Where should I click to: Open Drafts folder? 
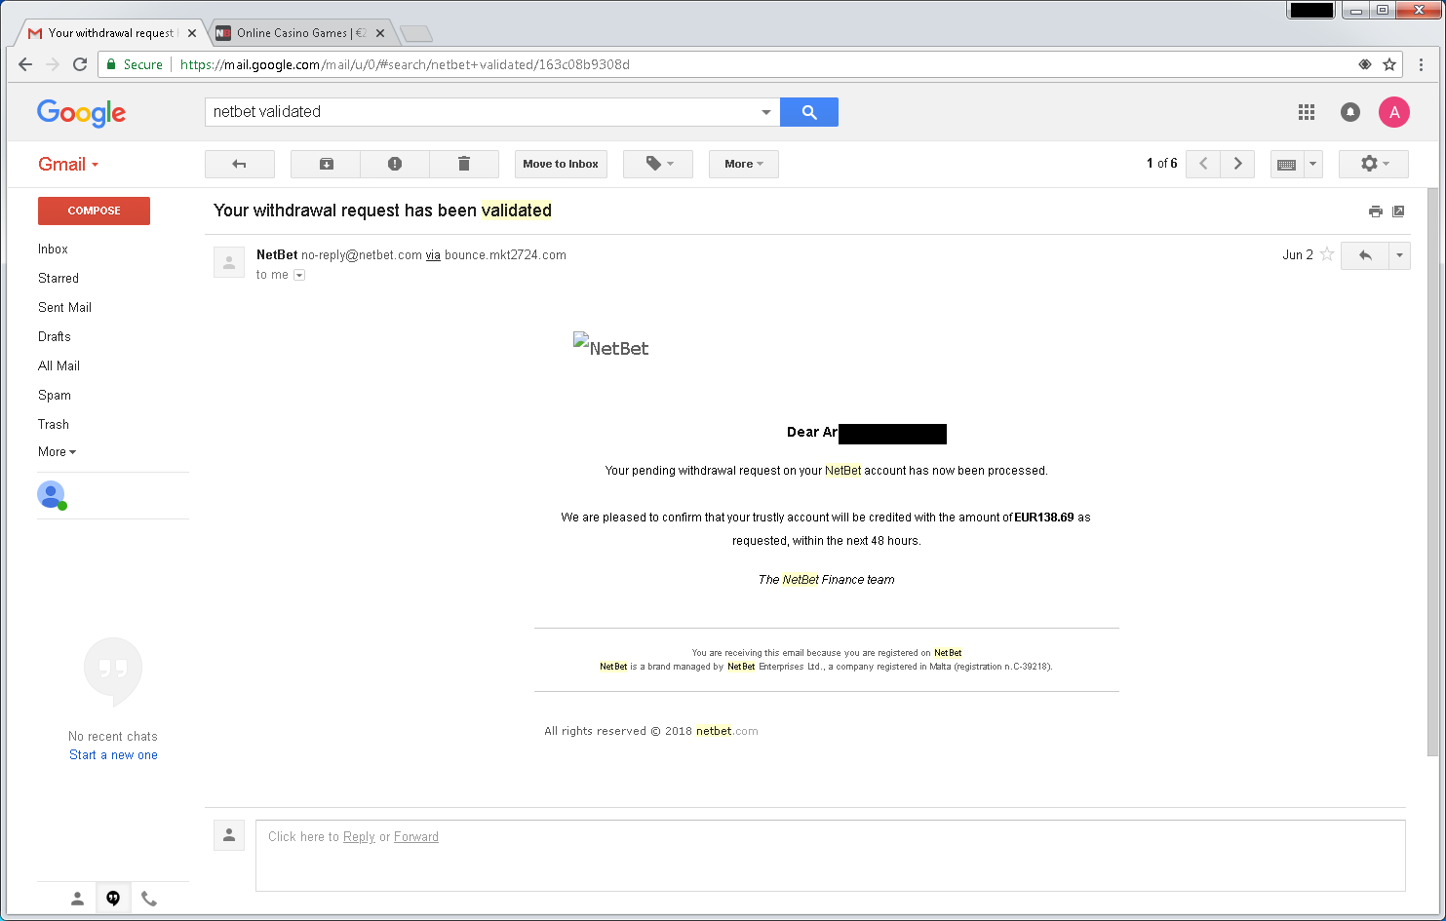[x=55, y=337]
